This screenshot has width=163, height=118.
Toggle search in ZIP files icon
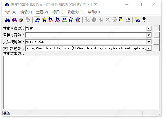click(64, 20)
